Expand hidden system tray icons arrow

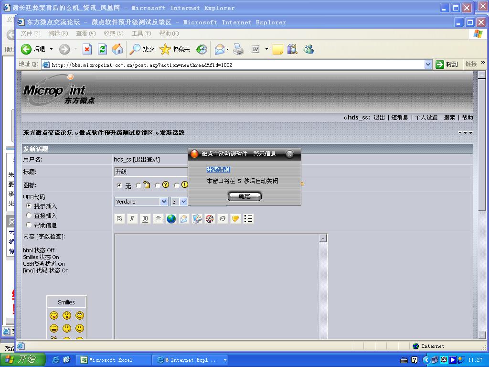coord(426,360)
